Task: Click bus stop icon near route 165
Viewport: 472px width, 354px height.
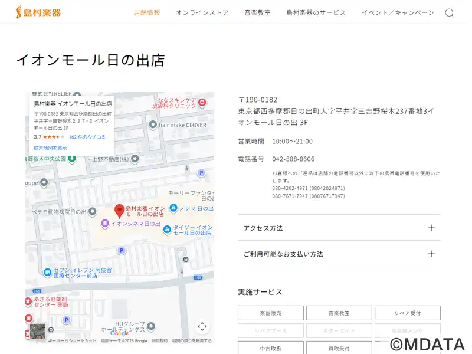Action: pos(186,260)
